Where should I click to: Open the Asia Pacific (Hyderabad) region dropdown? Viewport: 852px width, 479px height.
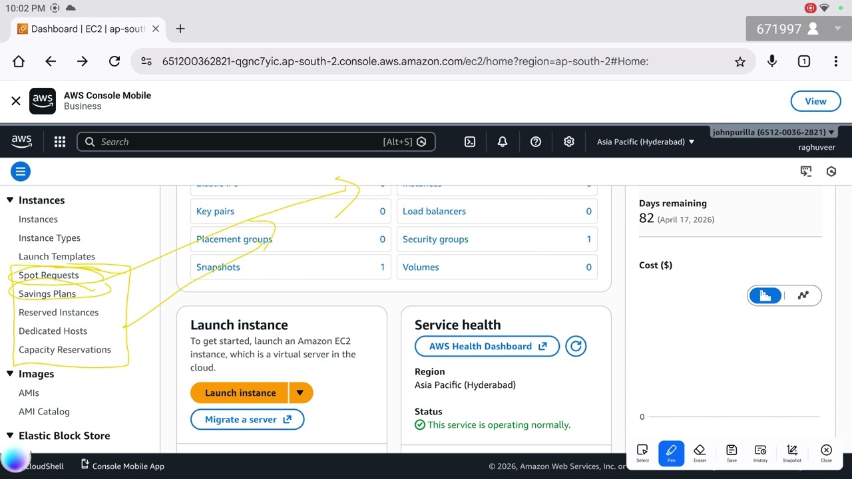tap(645, 142)
